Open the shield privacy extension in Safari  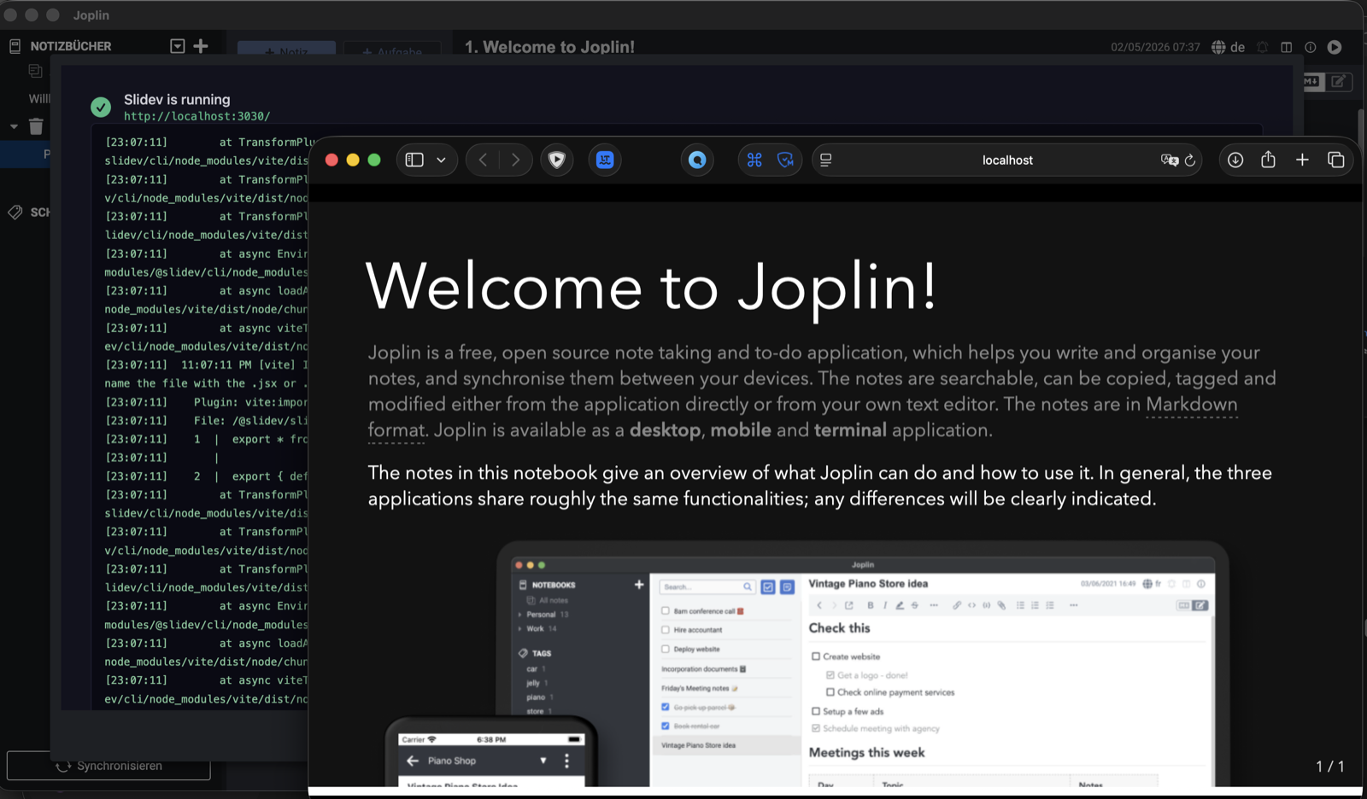(557, 160)
